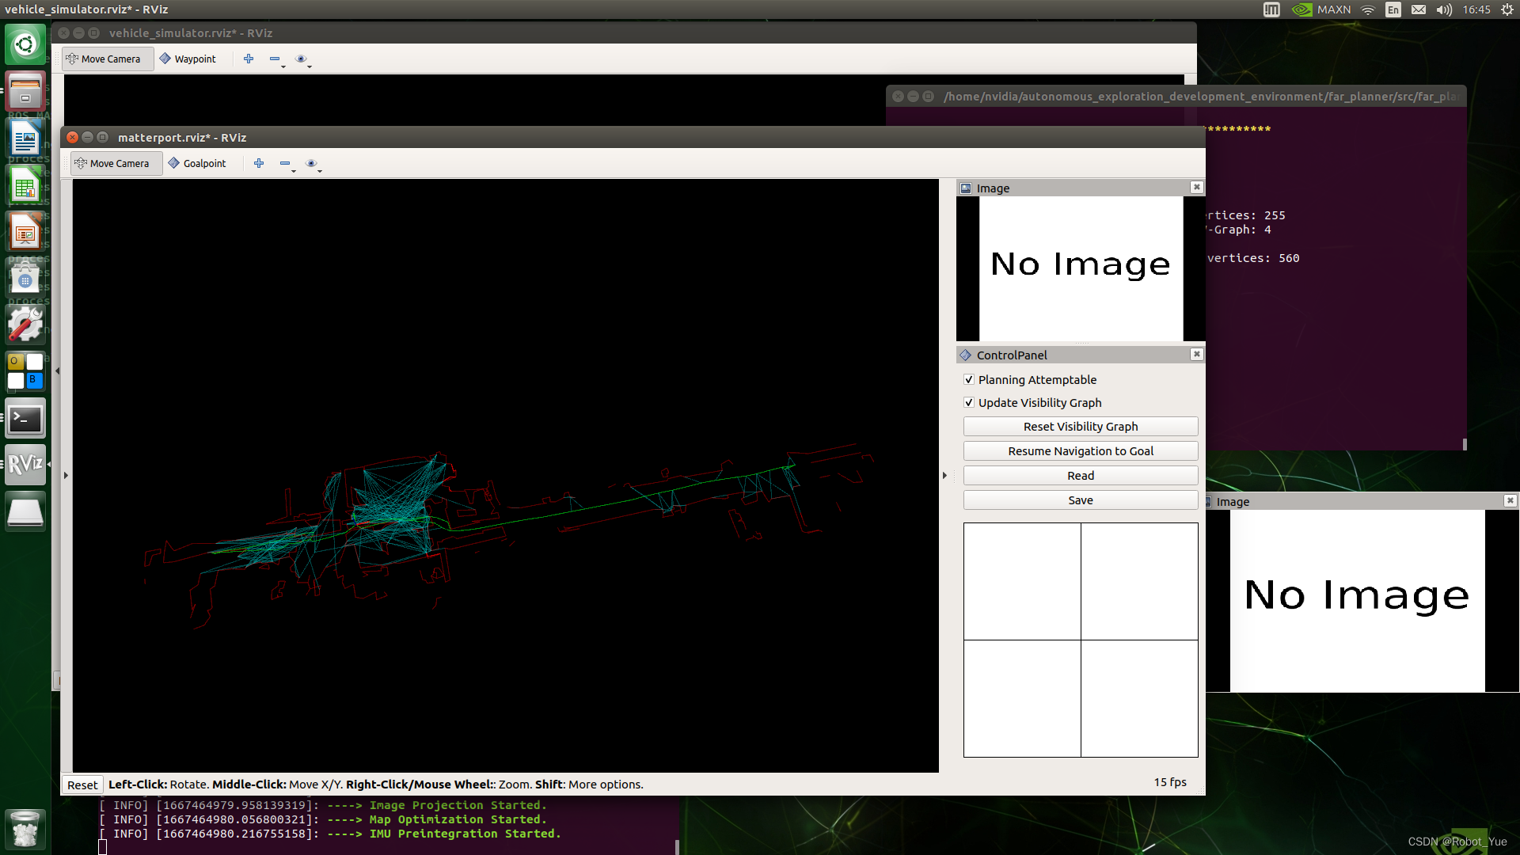The width and height of the screenshot is (1520, 855).
Task: Click Reset Visibility Graph button
Action: tap(1080, 427)
